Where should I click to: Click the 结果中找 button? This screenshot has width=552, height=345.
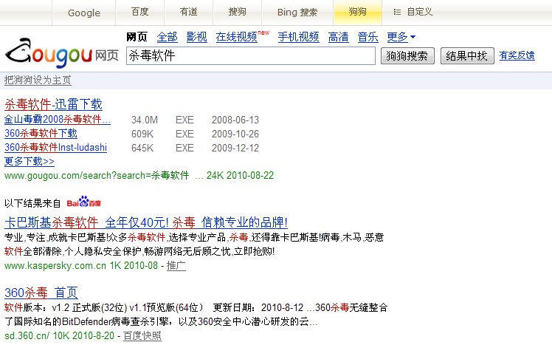(467, 55)
